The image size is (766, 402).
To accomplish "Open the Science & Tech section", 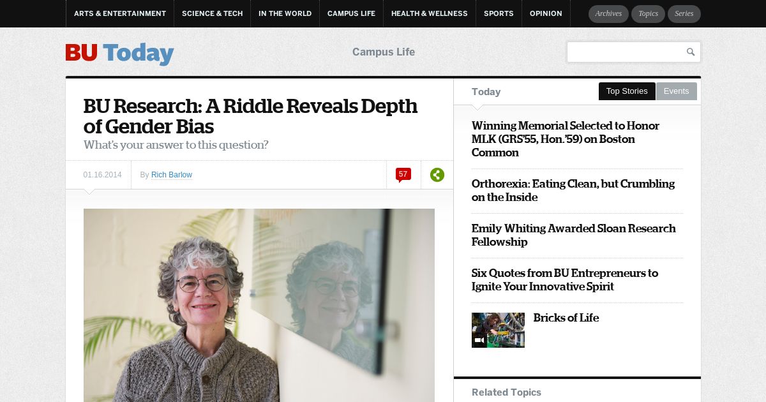I will pos(213,13).
